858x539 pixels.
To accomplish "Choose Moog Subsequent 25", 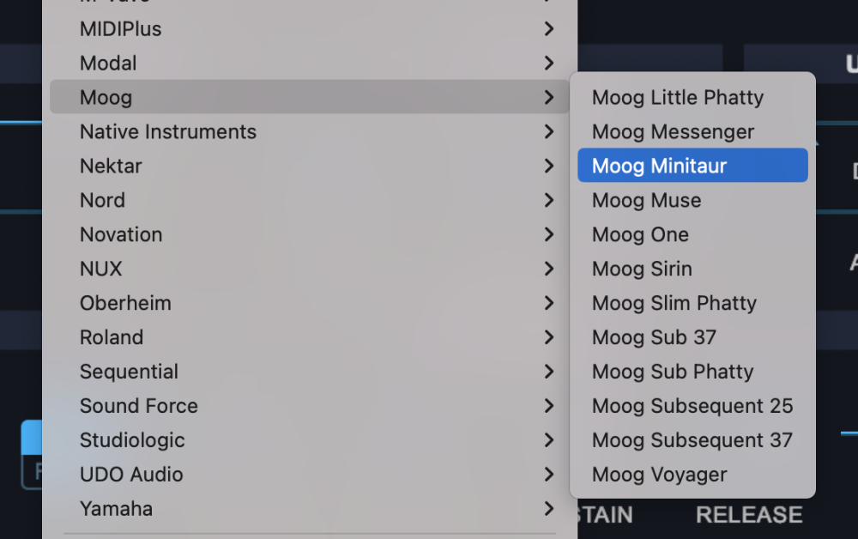I will pyautogui.click(x=692, y=406).
